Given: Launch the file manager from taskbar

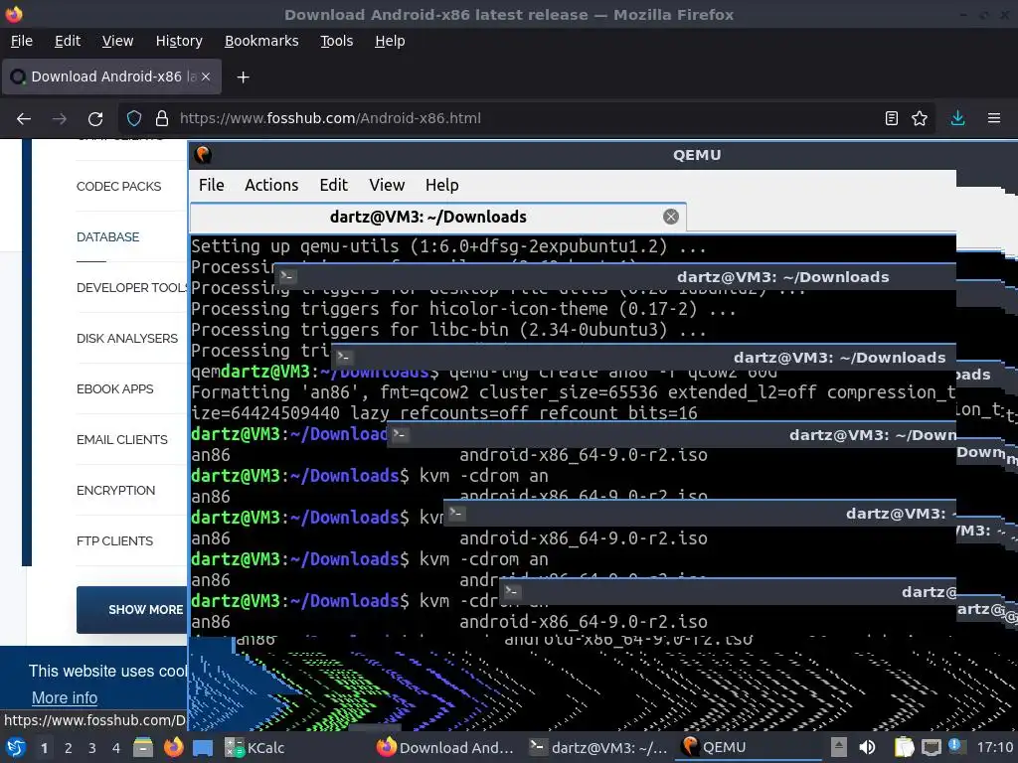Looking at the screenshot, I should click(143, 747).
